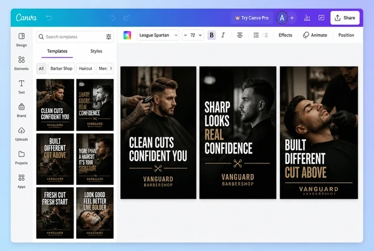Select the gold Real word on second page
This screenshot has width=374, height=251.
point(214,135)
